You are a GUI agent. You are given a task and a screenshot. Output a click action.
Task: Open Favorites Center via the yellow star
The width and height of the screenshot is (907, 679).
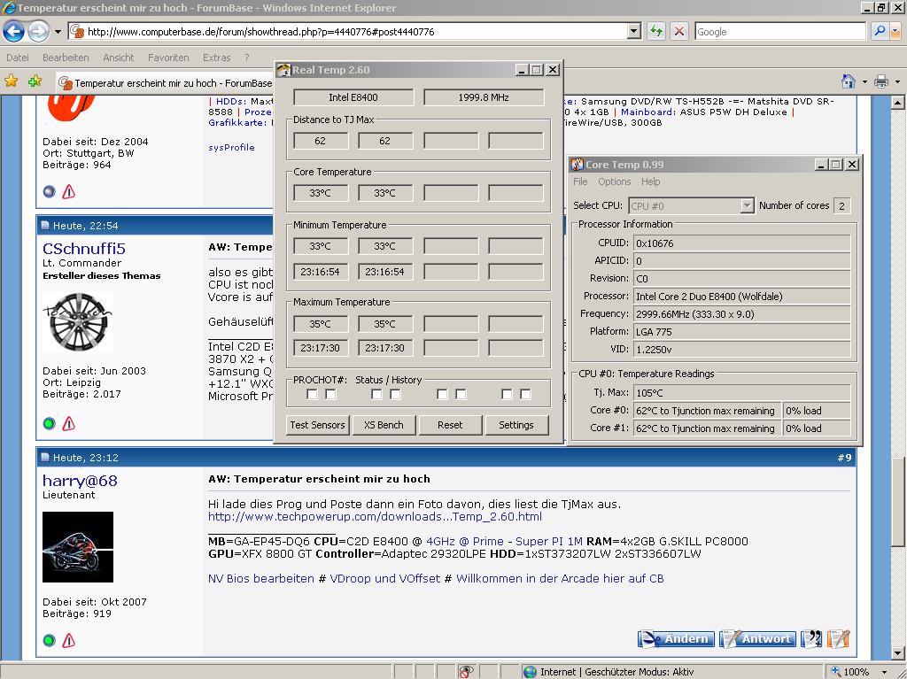(x=11, y=81)
